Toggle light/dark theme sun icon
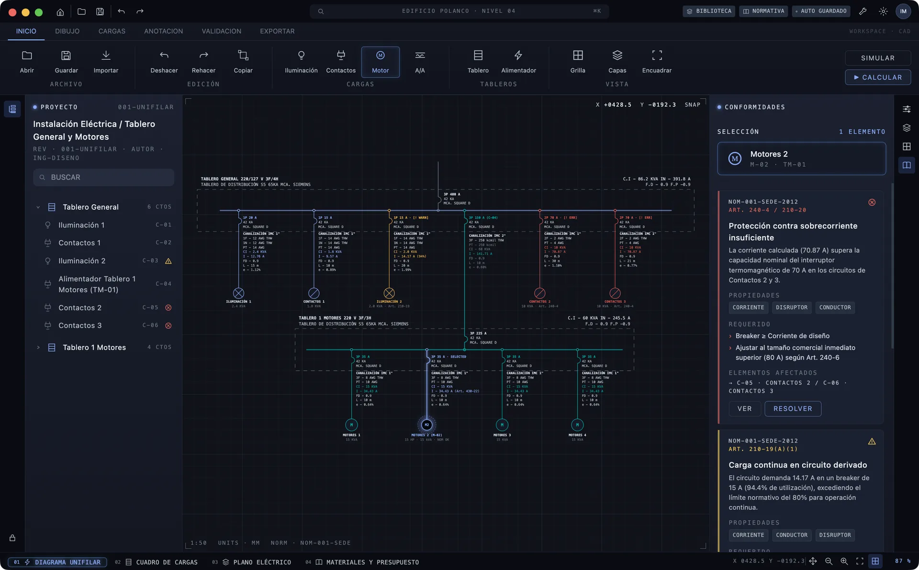 [883, 11]
